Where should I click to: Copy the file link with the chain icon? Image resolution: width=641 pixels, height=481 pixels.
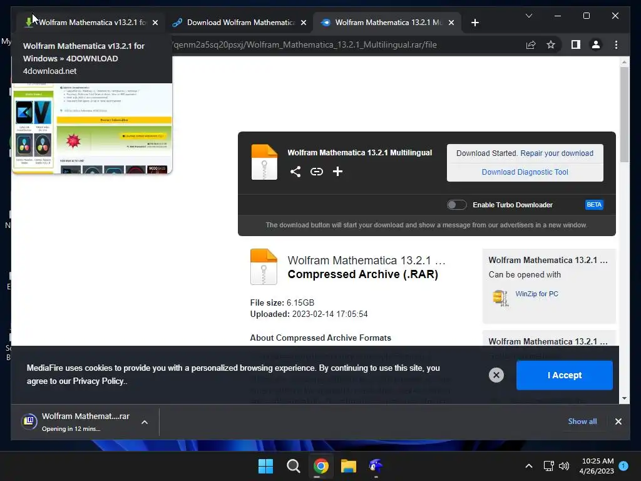pos(316,172)
